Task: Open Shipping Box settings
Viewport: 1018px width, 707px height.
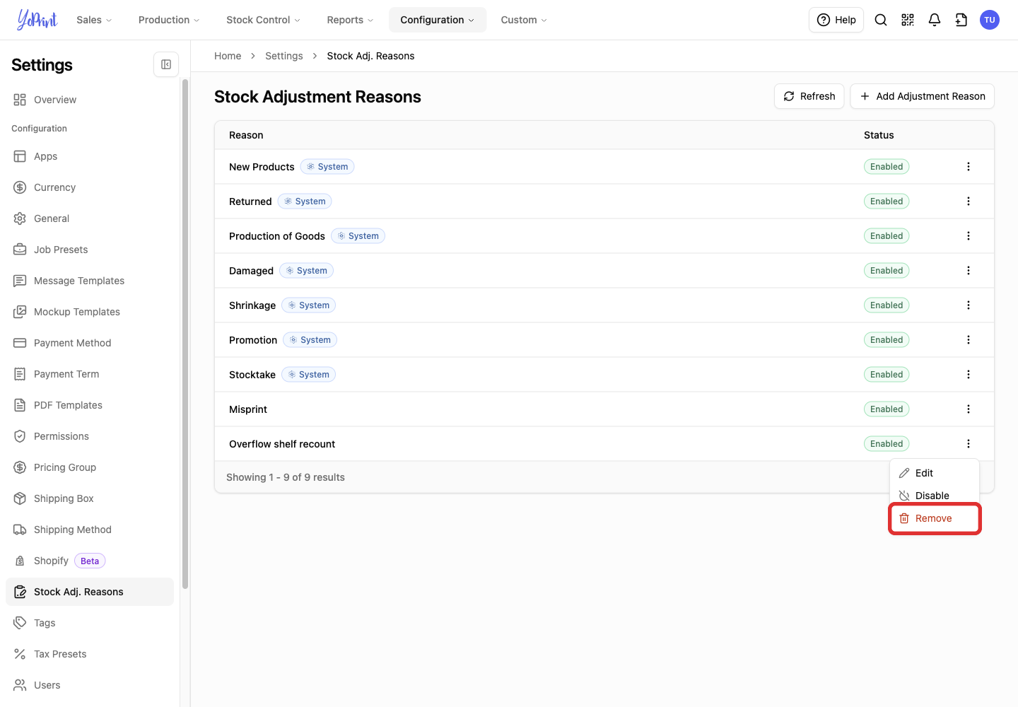Action: pyautogui.click(x=90, y=498)
